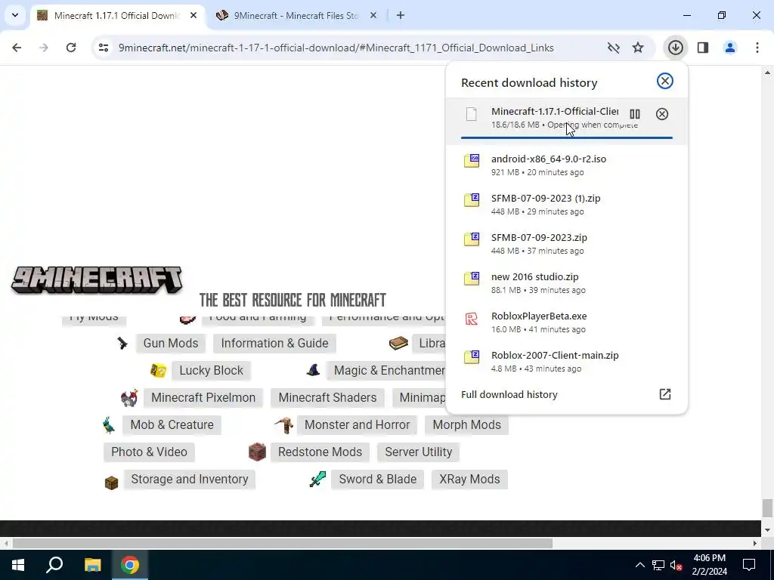Viewport: 774px width, 580px height.
Task: Open Monster and Horror category
Action: (x=357, y=424)
